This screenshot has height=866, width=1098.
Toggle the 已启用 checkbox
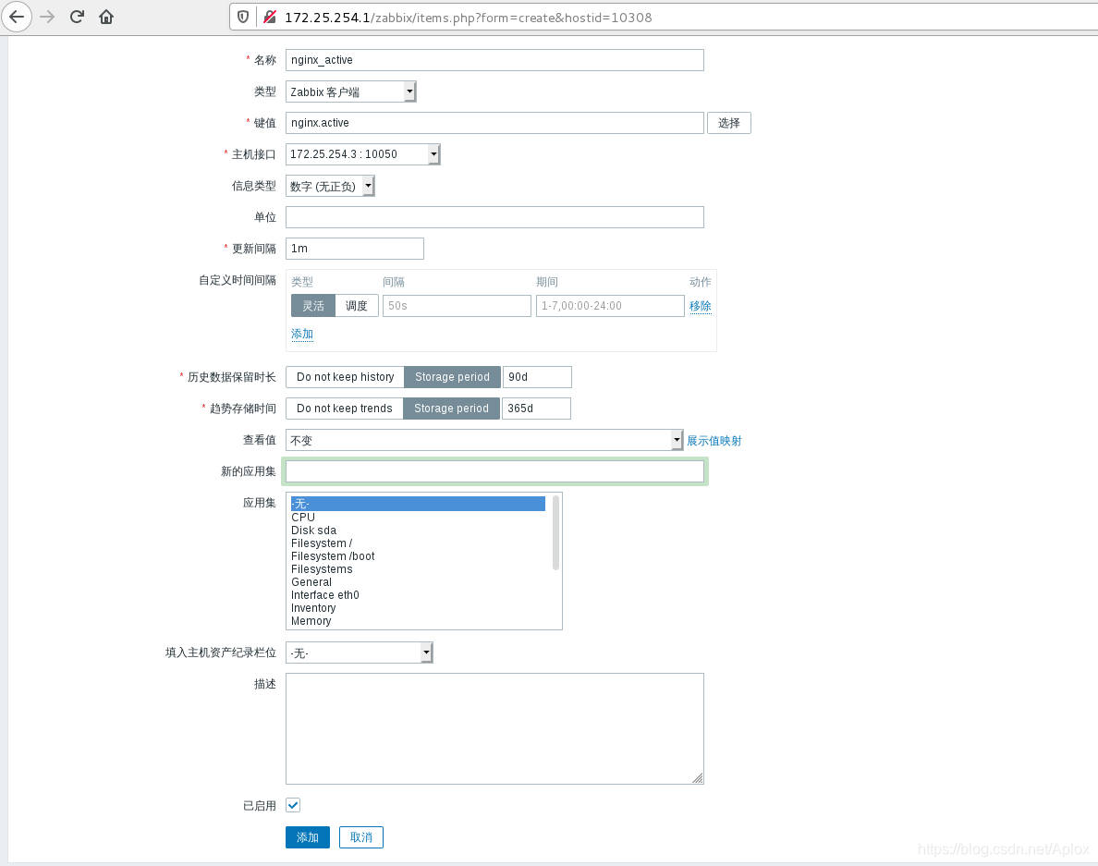(x=293, y=805)
